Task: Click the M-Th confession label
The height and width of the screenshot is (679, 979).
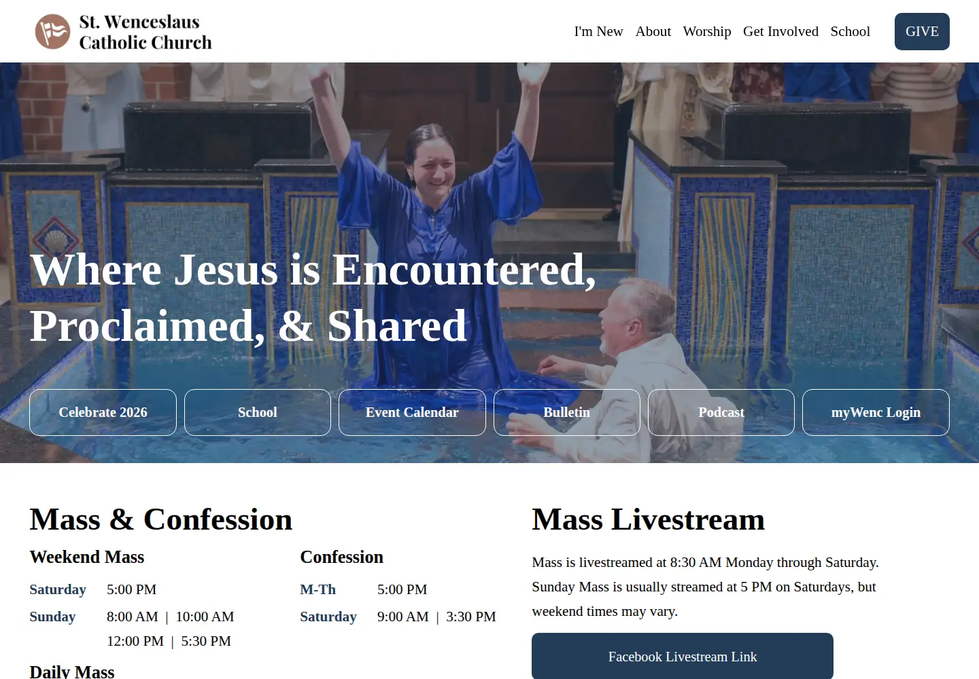Action: tap(317, 589)
